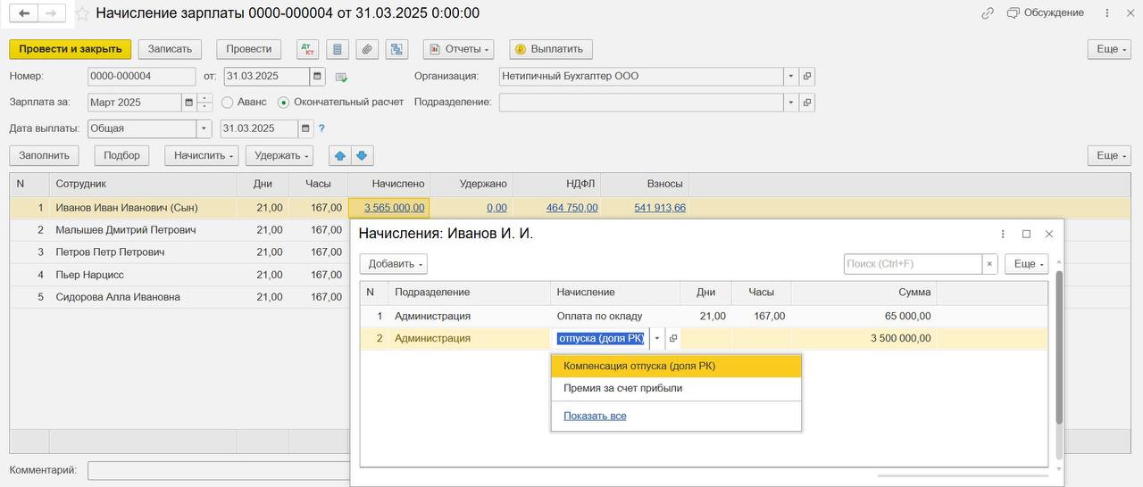Open attached files paperclip icon
Image resolution: width=1143 pixels, height=487 pixels.
(x=367, y=49)
